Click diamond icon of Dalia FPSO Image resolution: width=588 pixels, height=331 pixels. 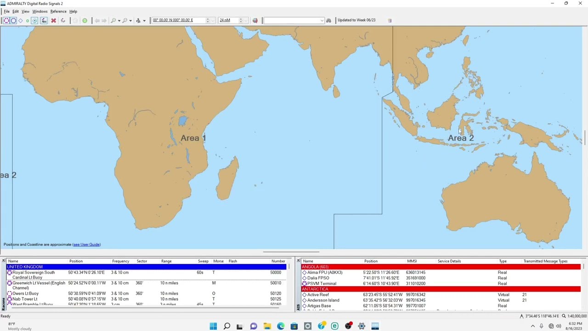click(304, 278)
